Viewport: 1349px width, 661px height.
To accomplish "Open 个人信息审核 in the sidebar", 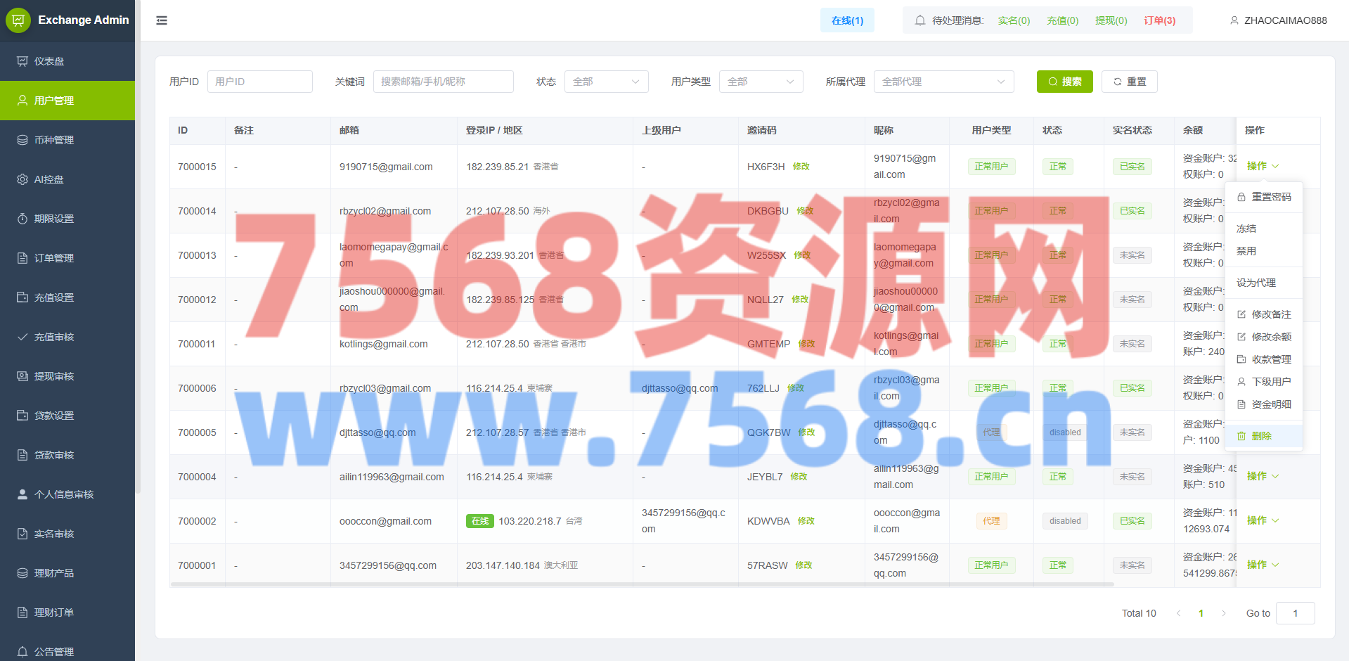I will pos(63,494).
